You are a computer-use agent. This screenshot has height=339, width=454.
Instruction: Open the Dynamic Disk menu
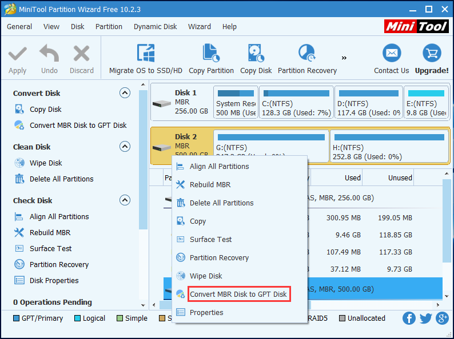[x=155, y=27]
